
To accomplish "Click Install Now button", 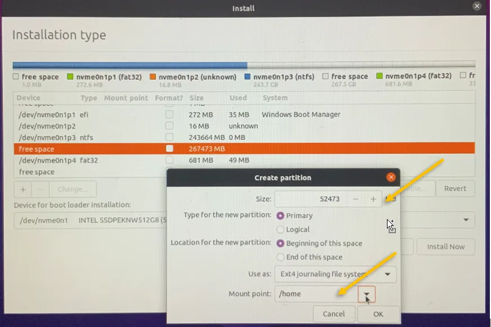I will tap(446, 247).
